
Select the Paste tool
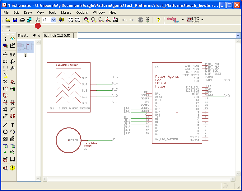click(5, 75)
